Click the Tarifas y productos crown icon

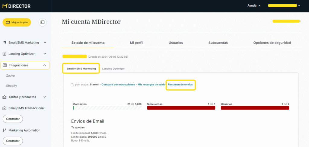click(x=5, y=97)
